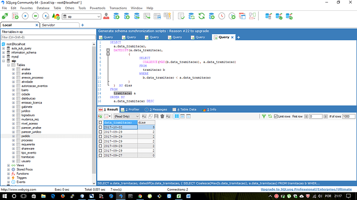Screen dimensions: 357x200
Task: Add a new connection tab with plus
Action: click(82, 25)
